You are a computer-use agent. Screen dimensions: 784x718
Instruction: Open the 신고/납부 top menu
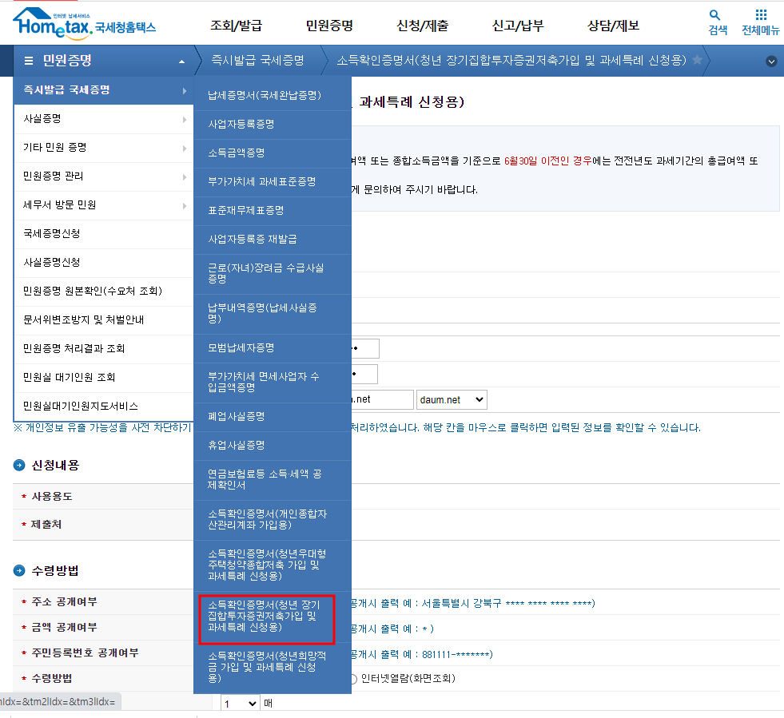coord(518,25)
